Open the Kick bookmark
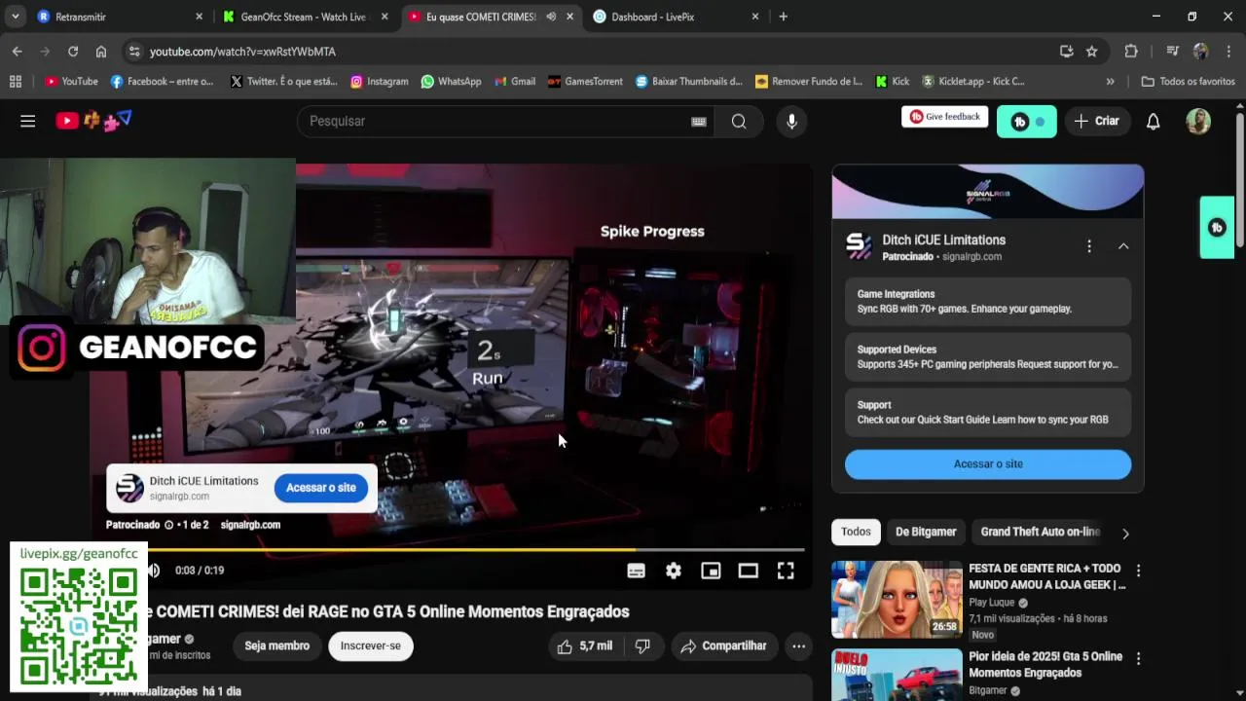The image size is (1246, 701). tap(892, 82)
